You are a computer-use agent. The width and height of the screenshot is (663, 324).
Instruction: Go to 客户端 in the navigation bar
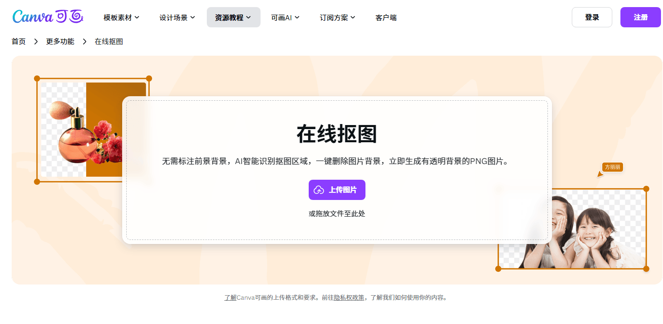(x=386, y=17)
